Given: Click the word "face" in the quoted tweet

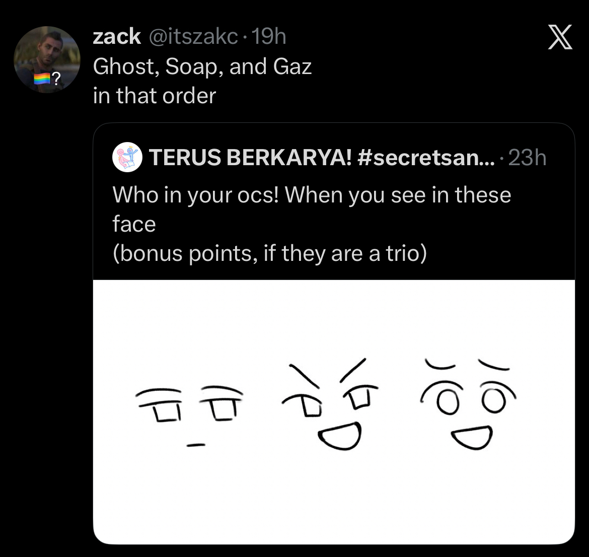Looking at the screenshot, I should pos(134,224).
